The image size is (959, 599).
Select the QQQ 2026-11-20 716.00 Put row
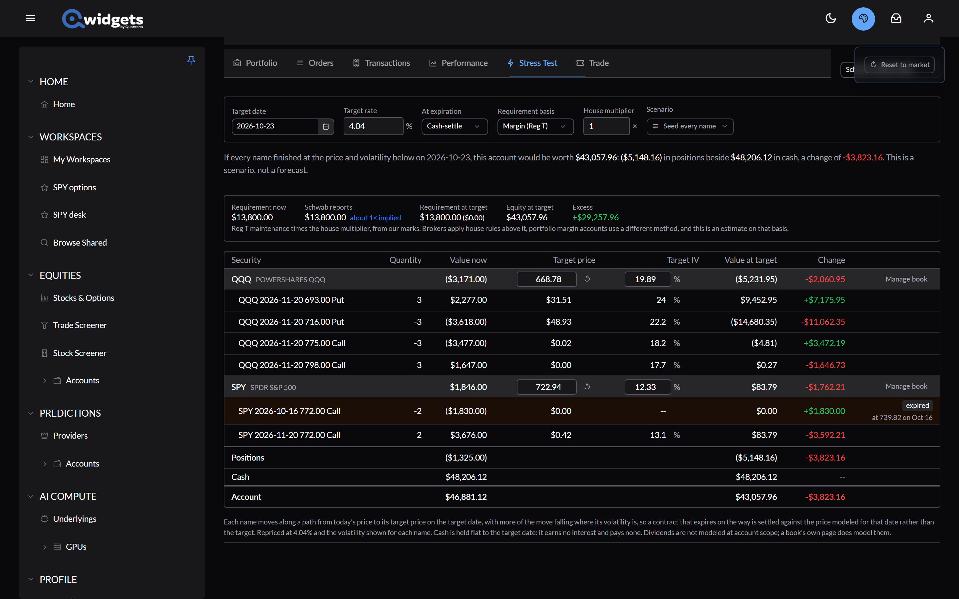click(x=582, y=322)
